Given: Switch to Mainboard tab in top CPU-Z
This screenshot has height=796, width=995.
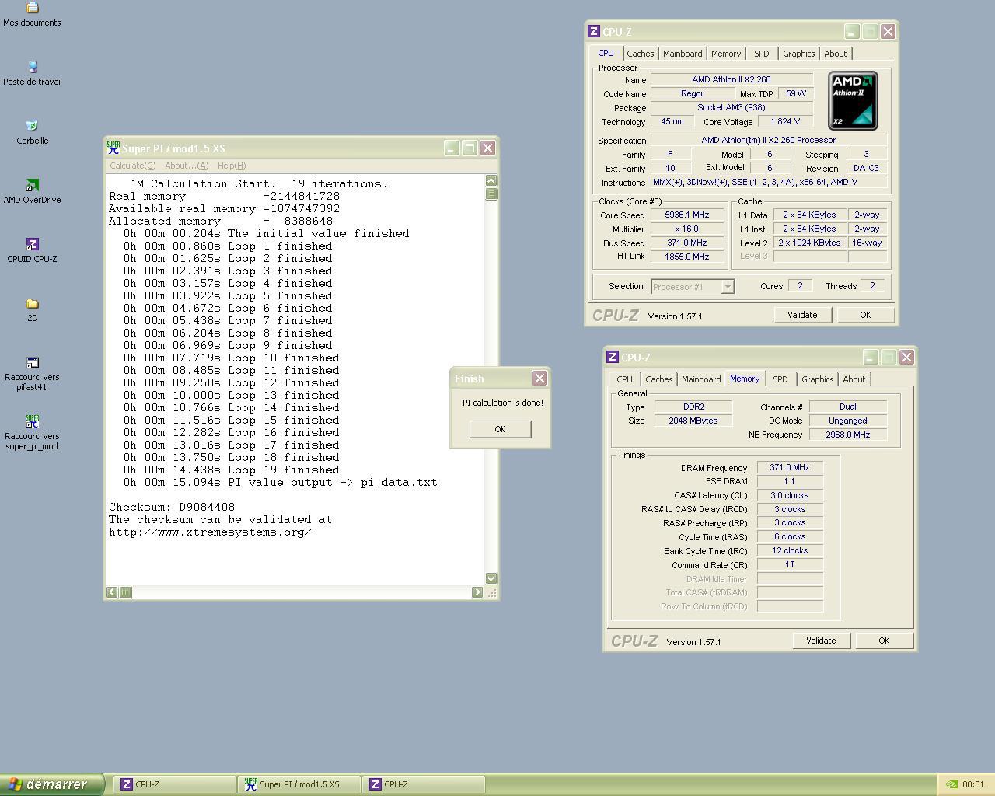Looking at the screenshot, I should [683, 54].
